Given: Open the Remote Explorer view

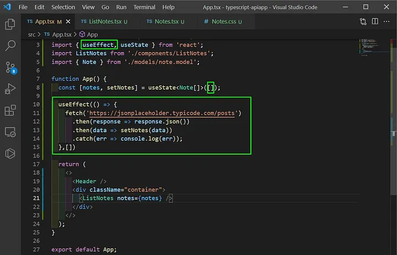Looking at the screenshot, I should 10,132.
